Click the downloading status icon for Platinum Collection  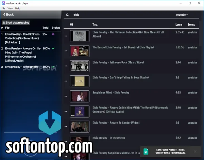click(x=53, y=34)
